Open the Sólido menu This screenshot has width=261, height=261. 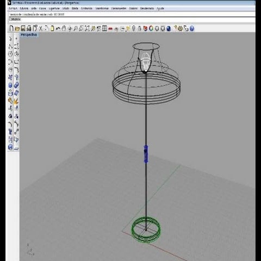pos(66,8)
